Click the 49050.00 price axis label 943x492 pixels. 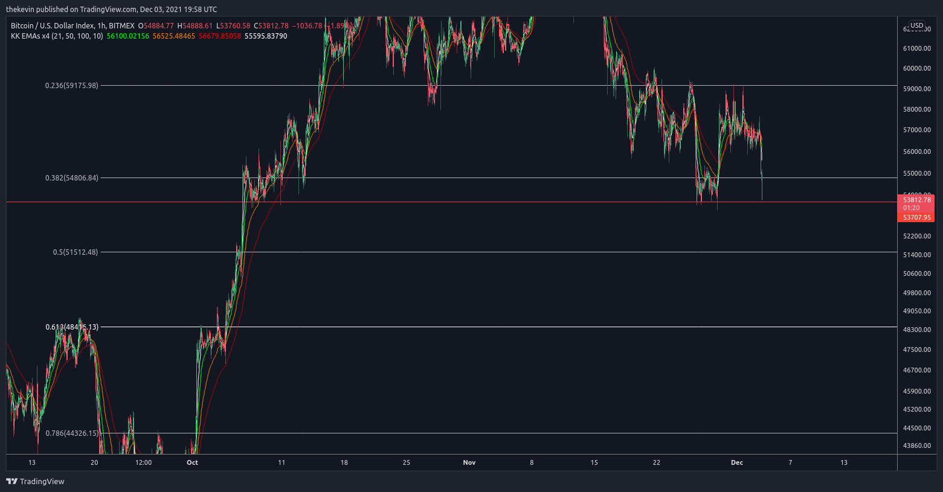(916, 311)
